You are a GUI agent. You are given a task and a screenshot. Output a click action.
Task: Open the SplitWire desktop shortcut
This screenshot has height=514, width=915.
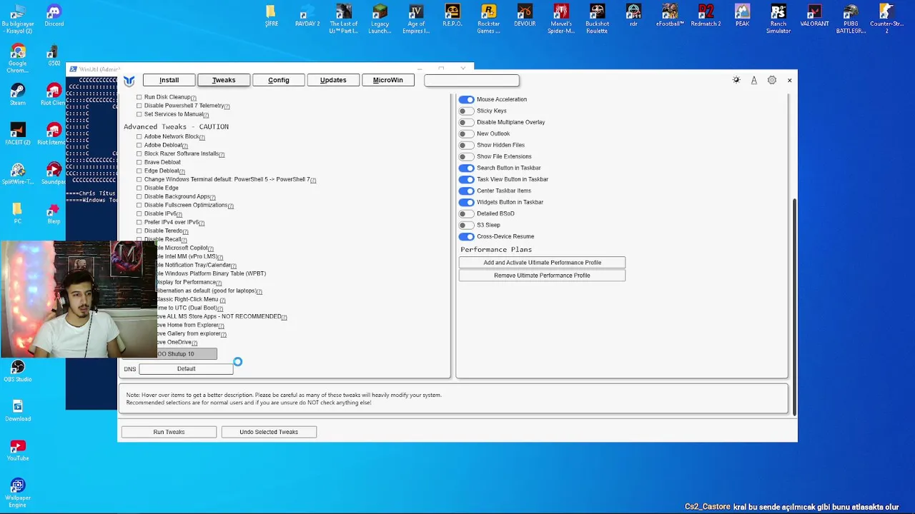click(18, 173)
